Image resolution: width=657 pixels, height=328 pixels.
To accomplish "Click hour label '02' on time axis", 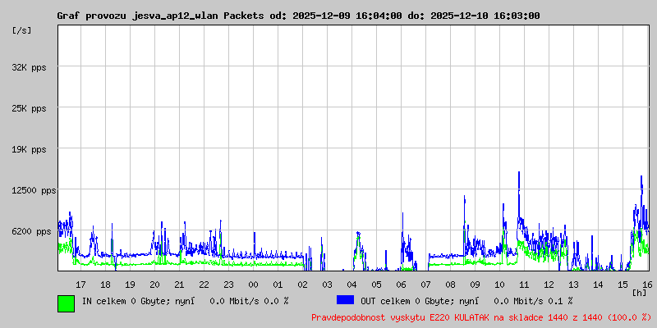I will [x=302, y=285].
